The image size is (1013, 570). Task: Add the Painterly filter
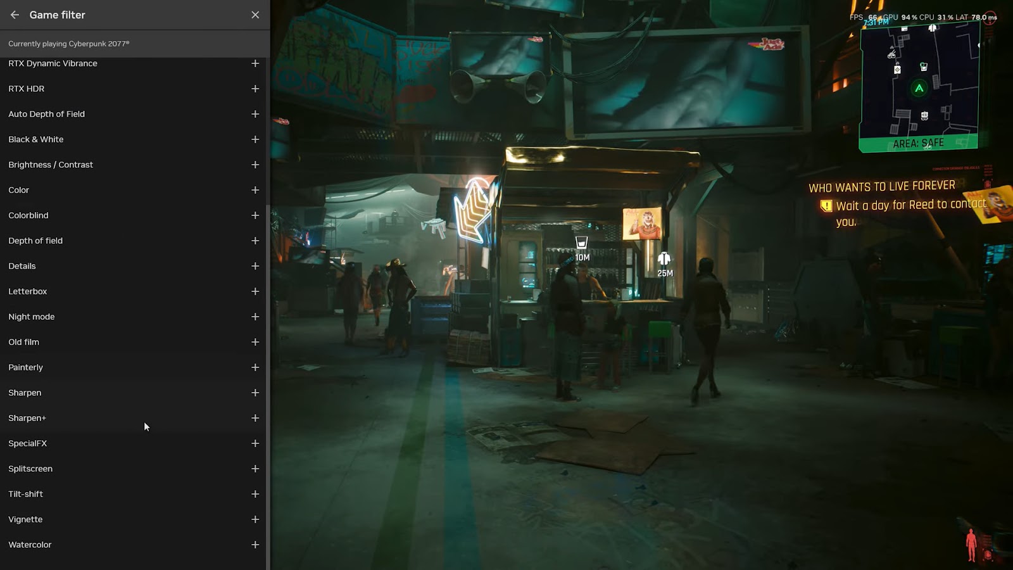(x=255, y=367)
